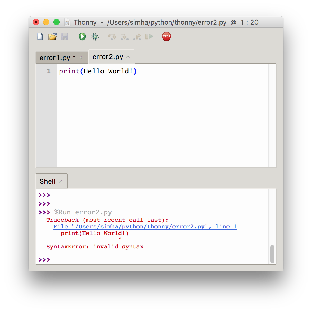Image resolution: width=312 pixels, height=312 pixels.
Task: Close the error2.py tab
Action: pyautogui.click(x=128, y=56)
